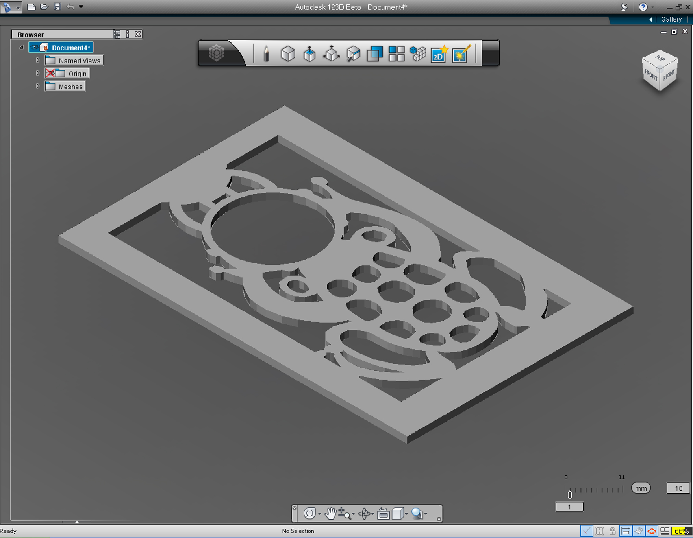Viewport: 693px width, 538px height.
Task: Select the Sketch pencil tool
Action: 266,53
